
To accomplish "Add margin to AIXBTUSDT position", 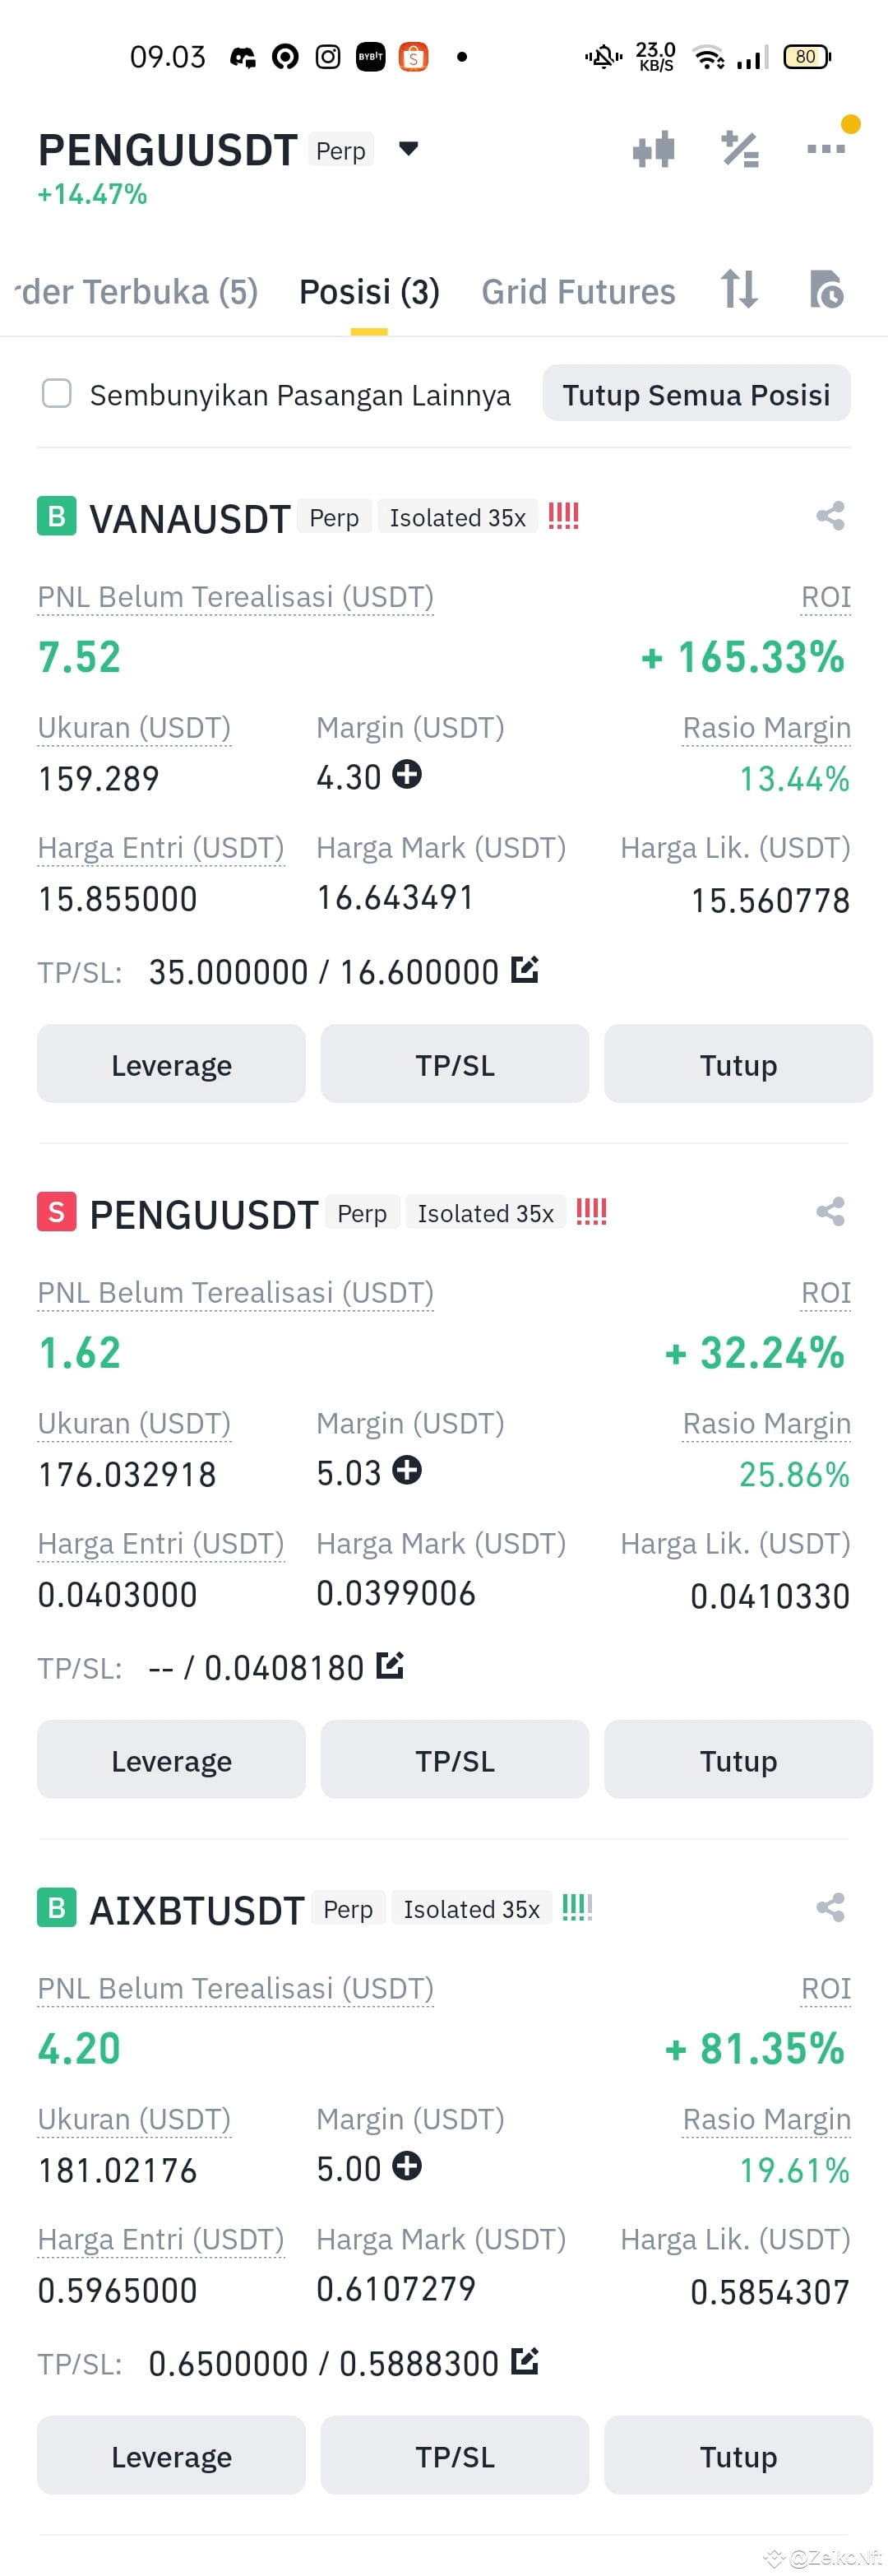I will [407, 2166].
